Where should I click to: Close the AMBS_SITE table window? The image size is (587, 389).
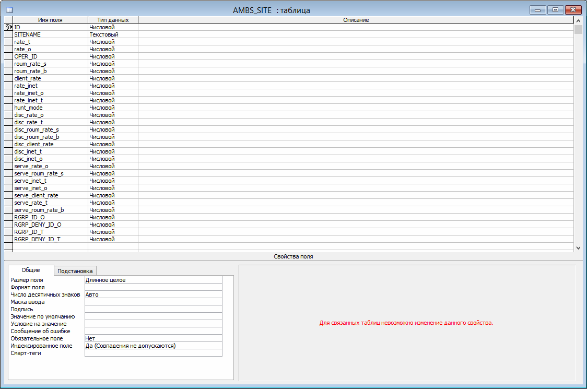pyautogui.click(x=572, y=10)
